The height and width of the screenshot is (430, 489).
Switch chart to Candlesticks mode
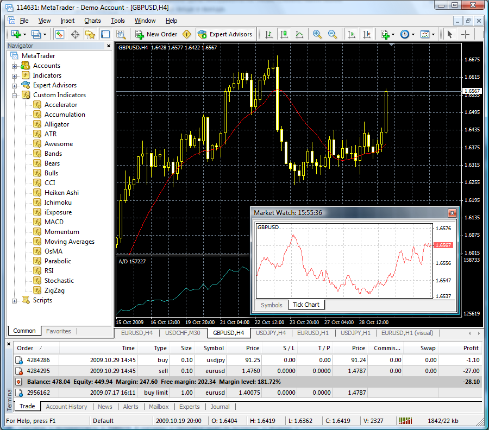point(284,34)
